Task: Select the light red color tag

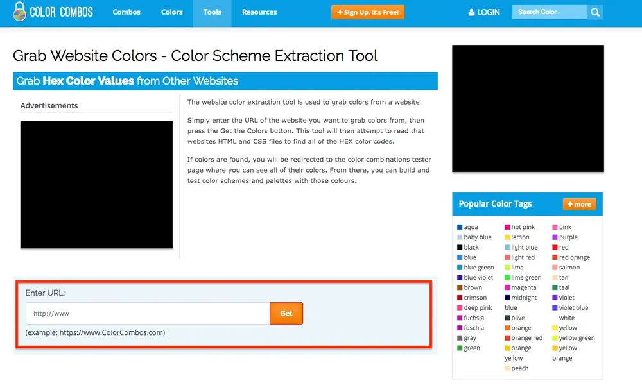Action: tap(519, 257)
